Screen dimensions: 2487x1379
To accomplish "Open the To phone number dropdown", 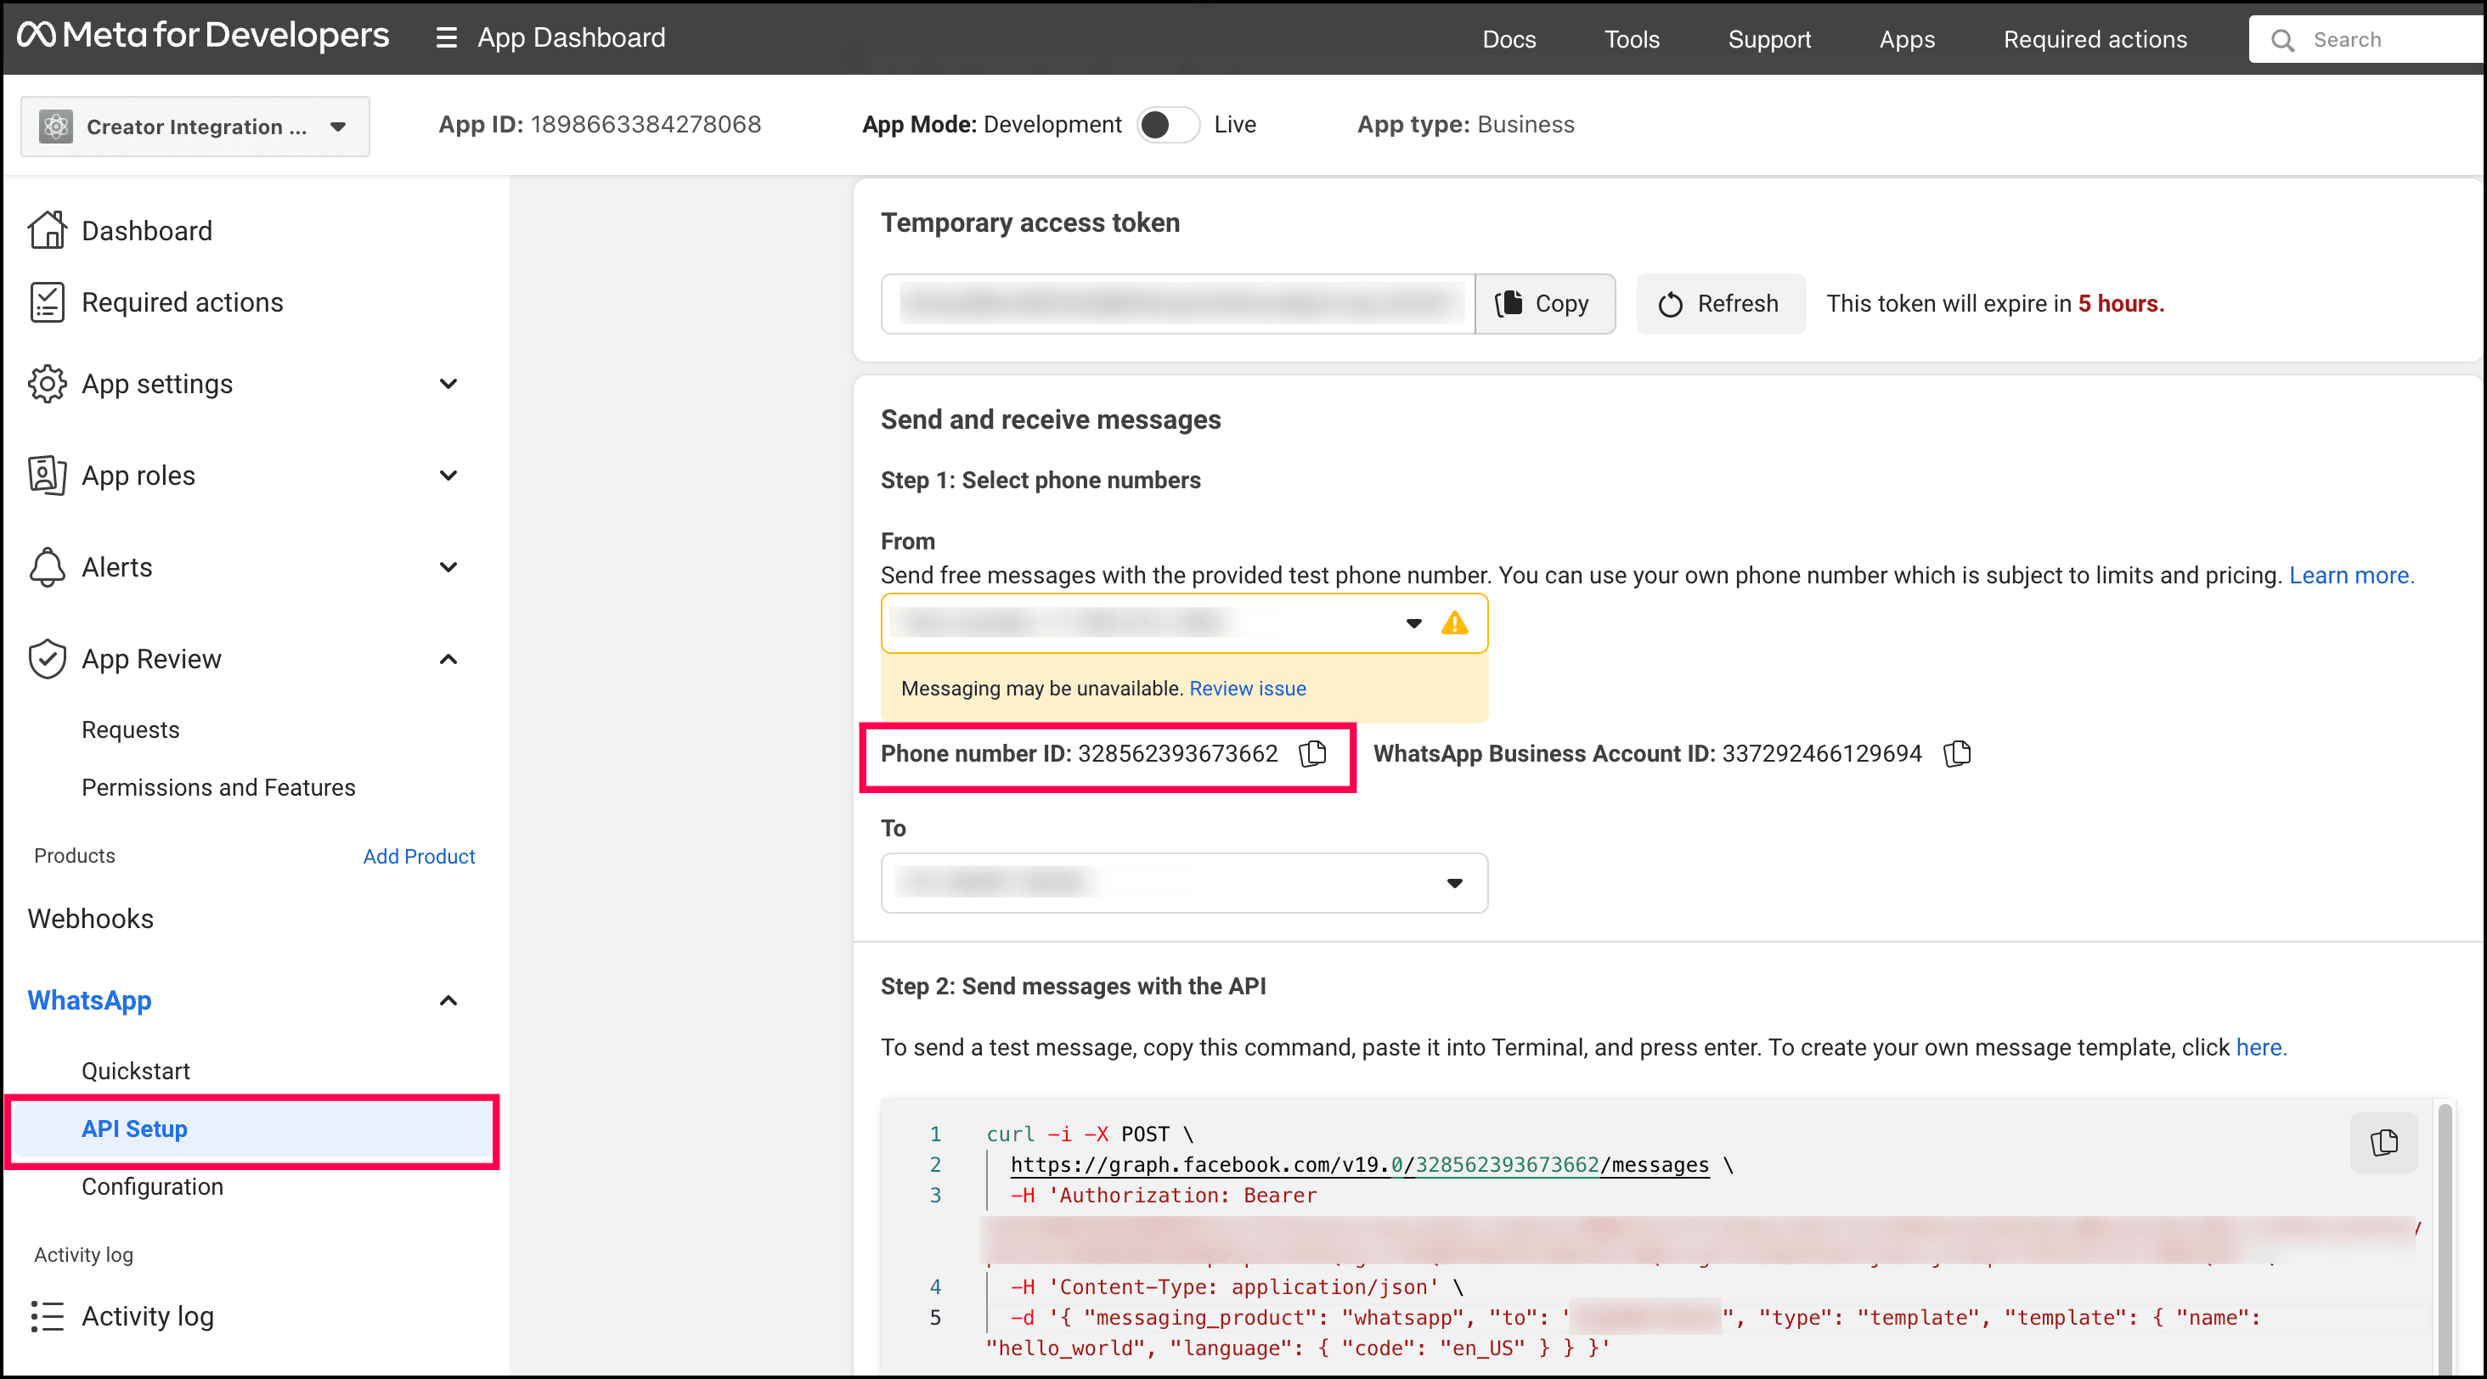I will coord(1184,883).
